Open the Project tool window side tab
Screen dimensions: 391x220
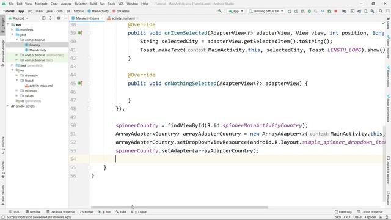[3, 24]
